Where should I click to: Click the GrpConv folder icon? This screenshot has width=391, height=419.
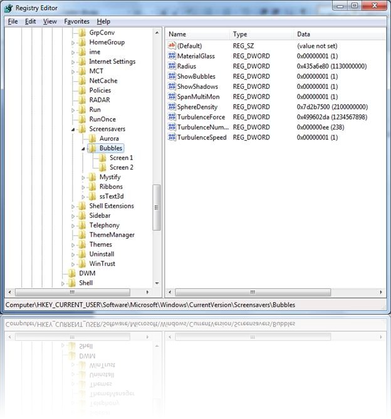pyautogui.click(x=82, y=33)
